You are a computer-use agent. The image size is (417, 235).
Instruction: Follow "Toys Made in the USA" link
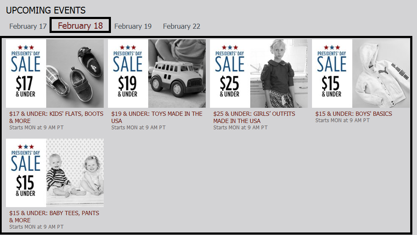pos(157,117)
